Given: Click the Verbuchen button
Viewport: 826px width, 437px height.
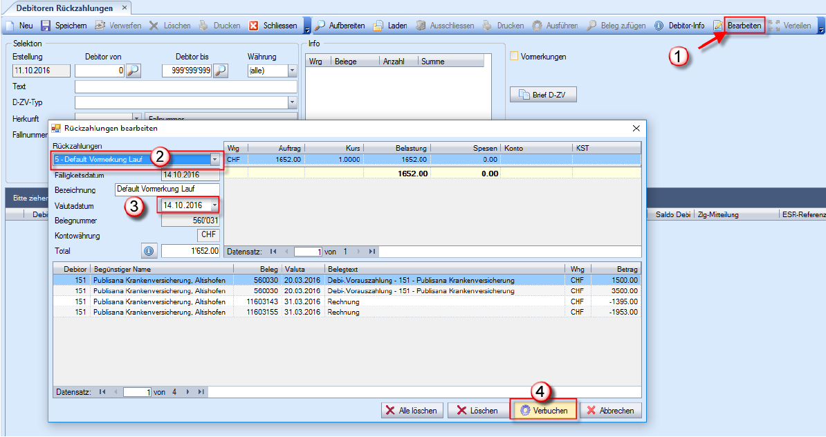Looking at the screenshot, I should [543, 411].
